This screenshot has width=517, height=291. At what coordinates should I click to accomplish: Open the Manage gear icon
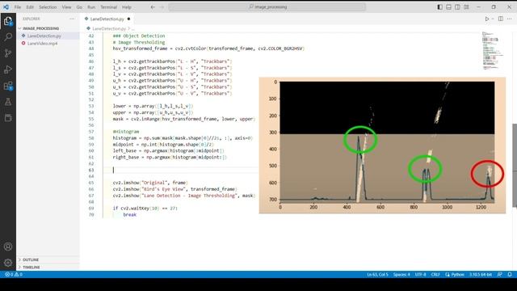coord(8,263)
